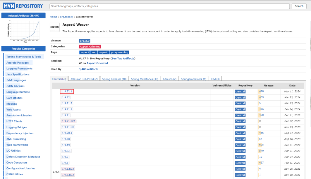Open Testing Frameworks & Tools category
311x179 pixels.
(24, 57)
